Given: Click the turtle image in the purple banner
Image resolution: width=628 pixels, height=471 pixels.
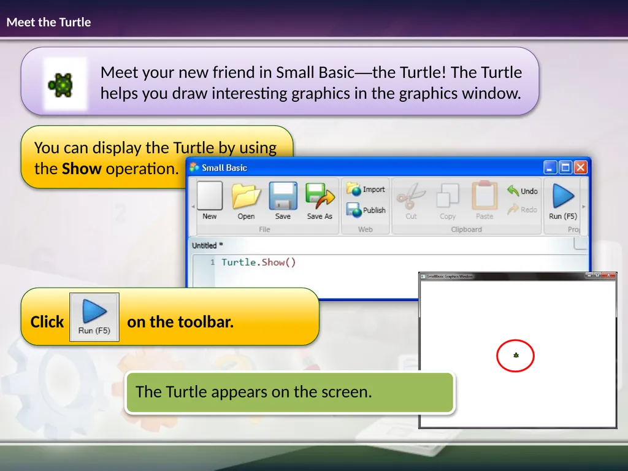Looking at the screenshot, I should click(61, 85).
